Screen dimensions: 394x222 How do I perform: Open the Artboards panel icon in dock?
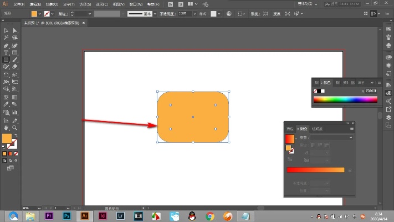[x=388, y=125]
